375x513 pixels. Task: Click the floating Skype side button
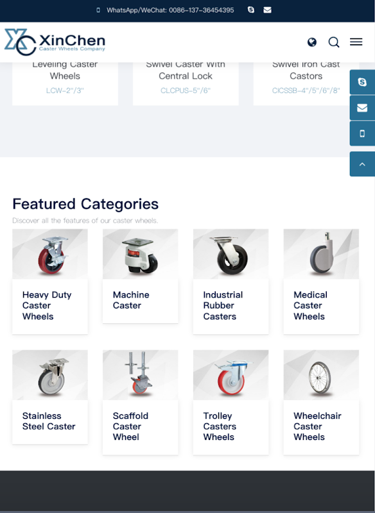tap(362, 82)
